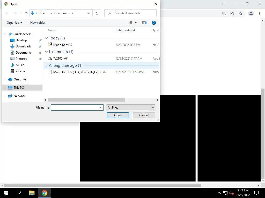Click the Cancel button
This screenshot has width=265, height=198.
pos(144,115)
